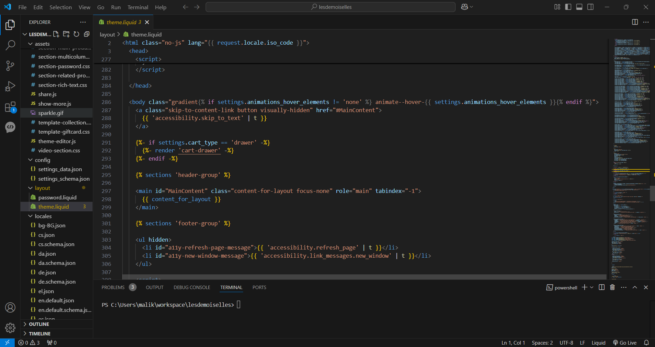Click the lesdemoiselles command center search box
The height and width of the screenshot is (347, 655).
point(331,7)
